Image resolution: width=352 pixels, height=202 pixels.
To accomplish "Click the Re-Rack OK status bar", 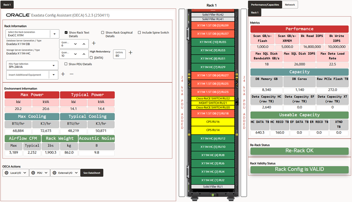I will (x=299, y=151).
